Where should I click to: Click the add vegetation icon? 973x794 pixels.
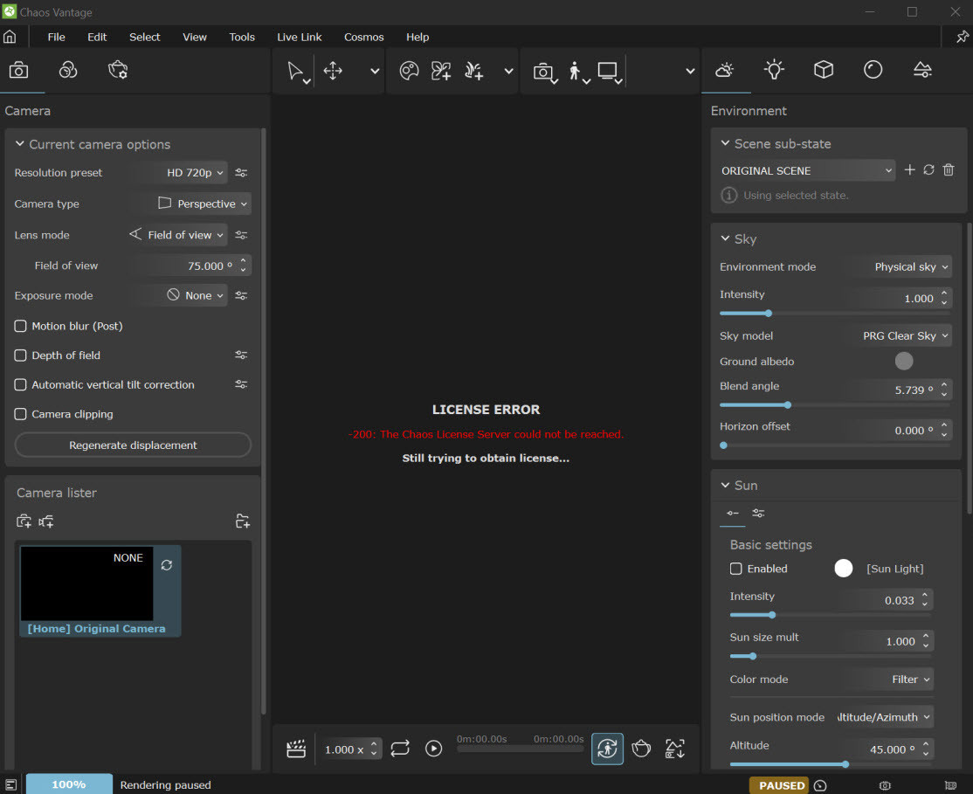click(474, 71)
